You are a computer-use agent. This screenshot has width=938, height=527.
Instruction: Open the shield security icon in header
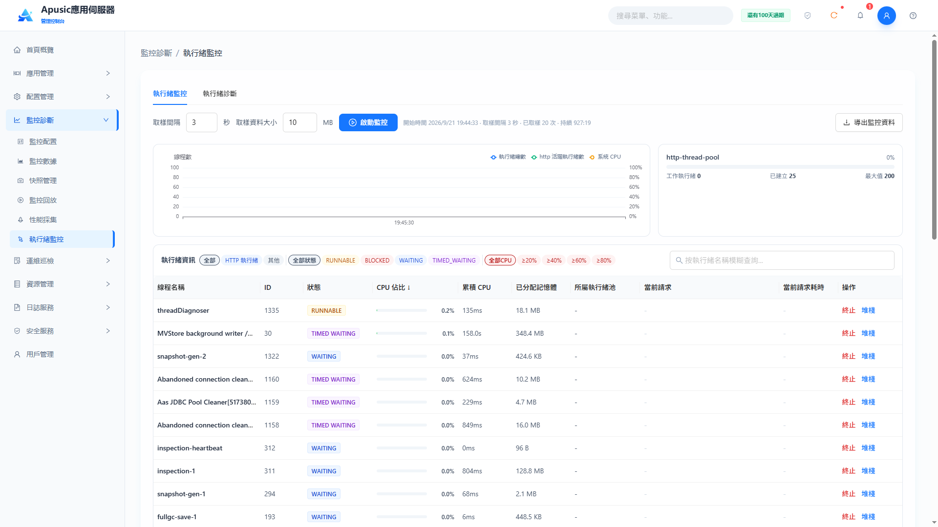point(808,16)
